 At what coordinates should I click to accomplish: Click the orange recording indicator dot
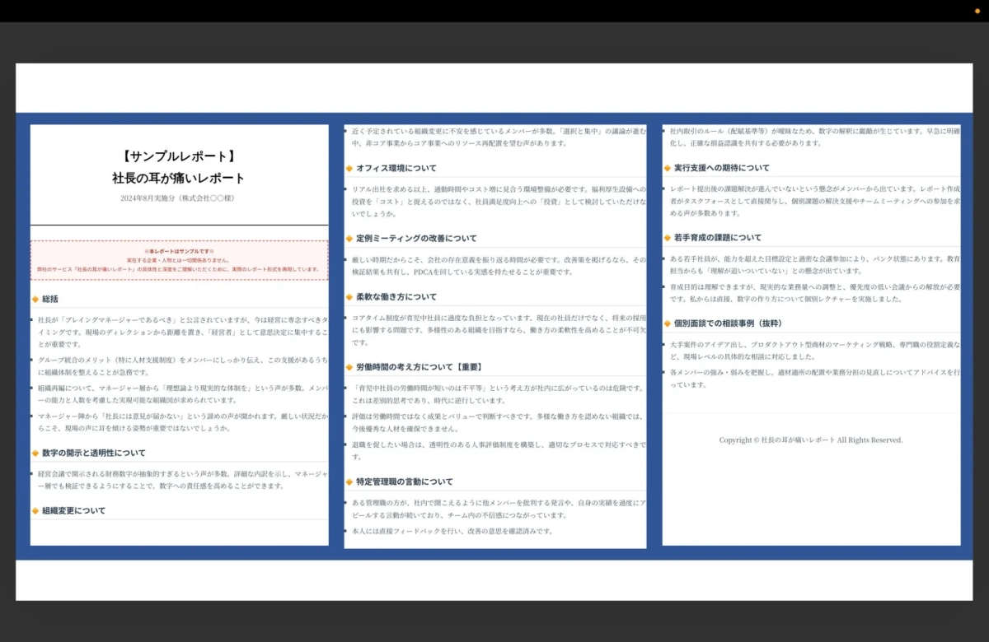click(977, 11)
